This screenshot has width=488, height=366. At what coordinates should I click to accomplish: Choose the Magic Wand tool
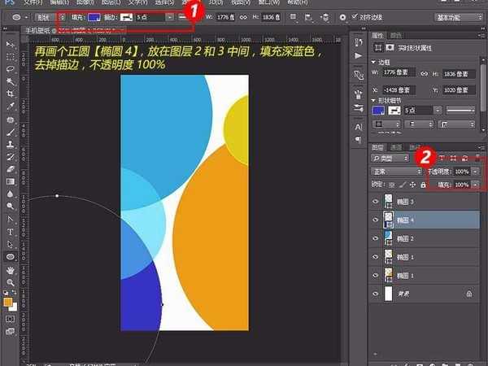coord(11,81)
